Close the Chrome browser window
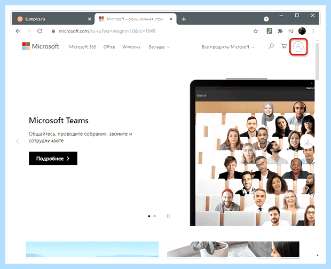This screenshot has width=331, height=269. click(313, 15)
